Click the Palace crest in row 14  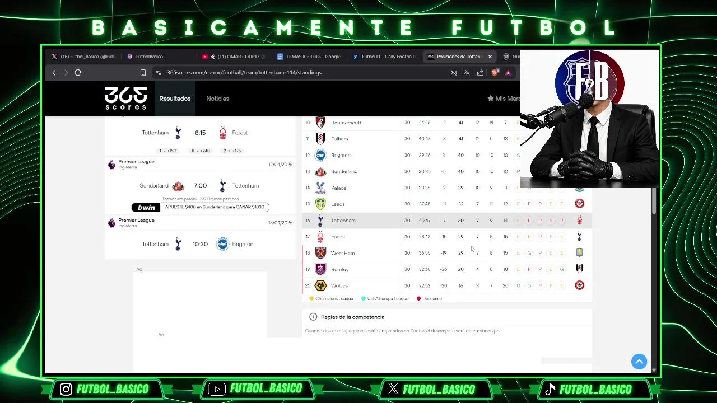click(320, 188)
